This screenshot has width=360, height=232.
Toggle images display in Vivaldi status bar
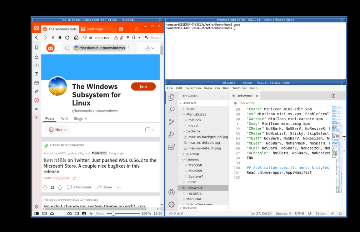[84, 213]
